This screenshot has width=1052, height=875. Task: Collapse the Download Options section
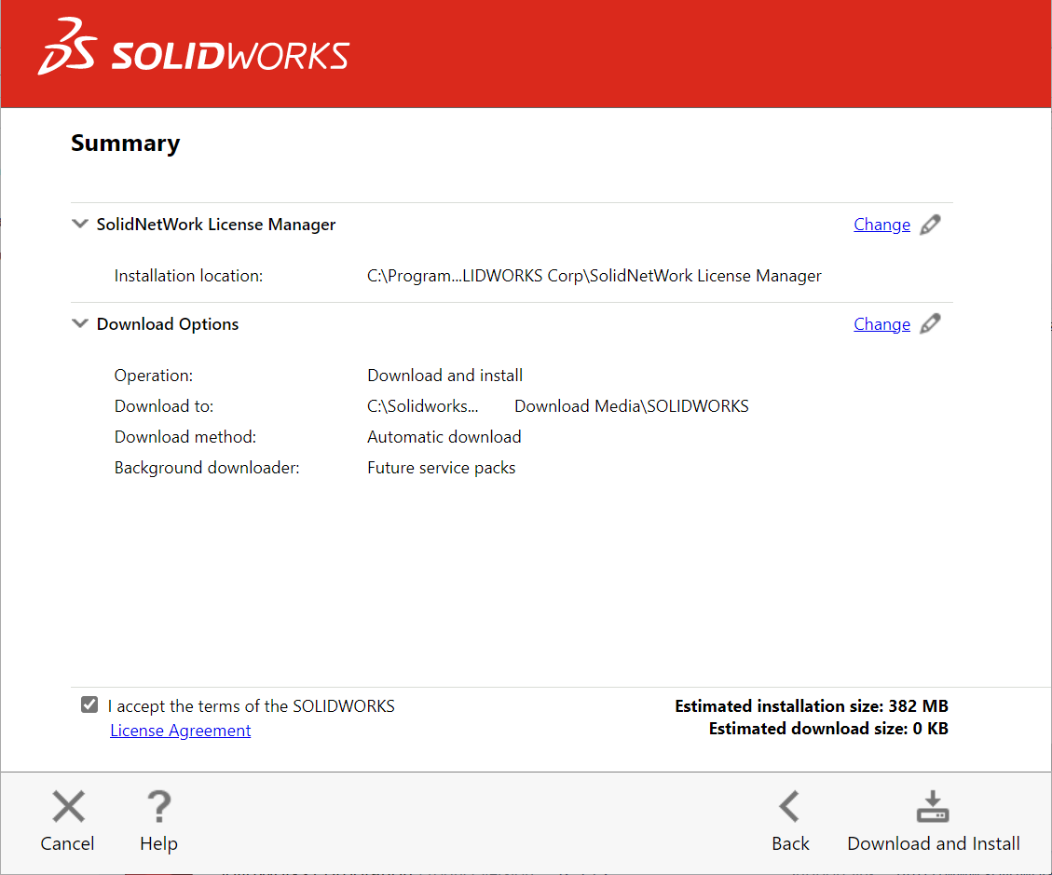(x=80, y=323)
